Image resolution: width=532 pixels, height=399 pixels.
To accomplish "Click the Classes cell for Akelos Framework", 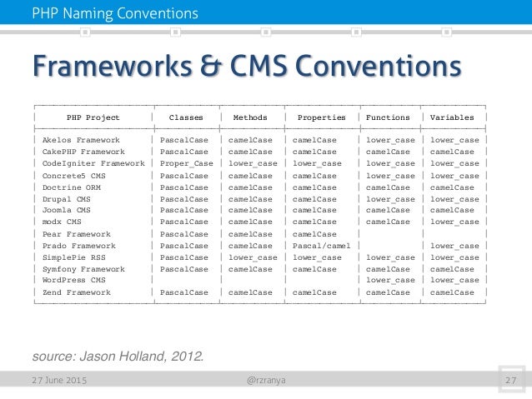I will [x=184, y=140].
